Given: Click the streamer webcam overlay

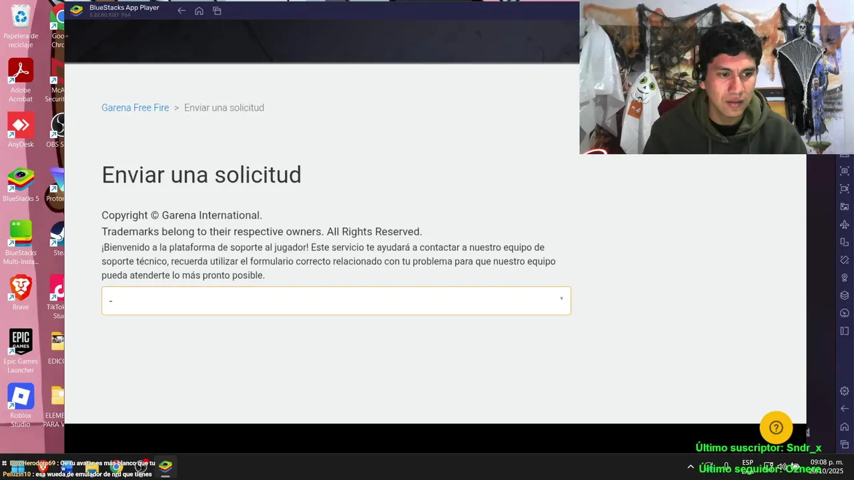Looking at the screenshot, I should point(717,77).
